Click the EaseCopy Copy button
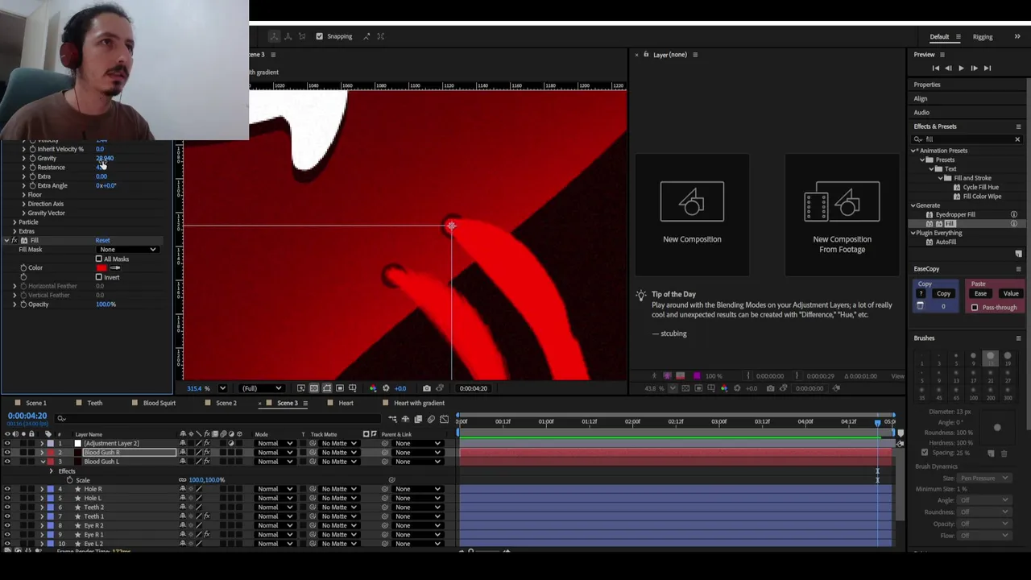The width and height of the screenshot is (1031, 580). pos(943,294)
